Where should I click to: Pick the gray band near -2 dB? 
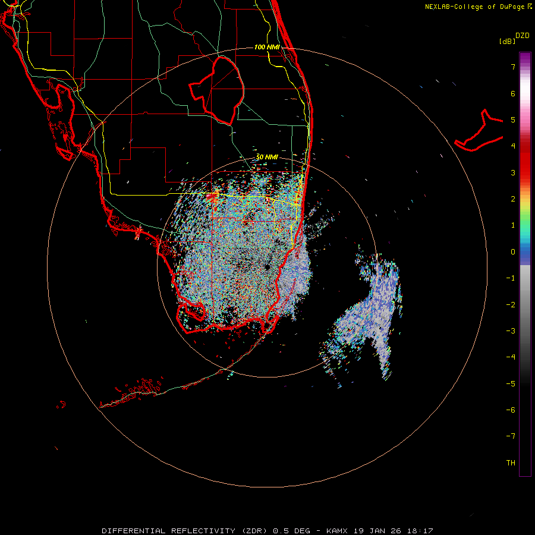[525, 304]
